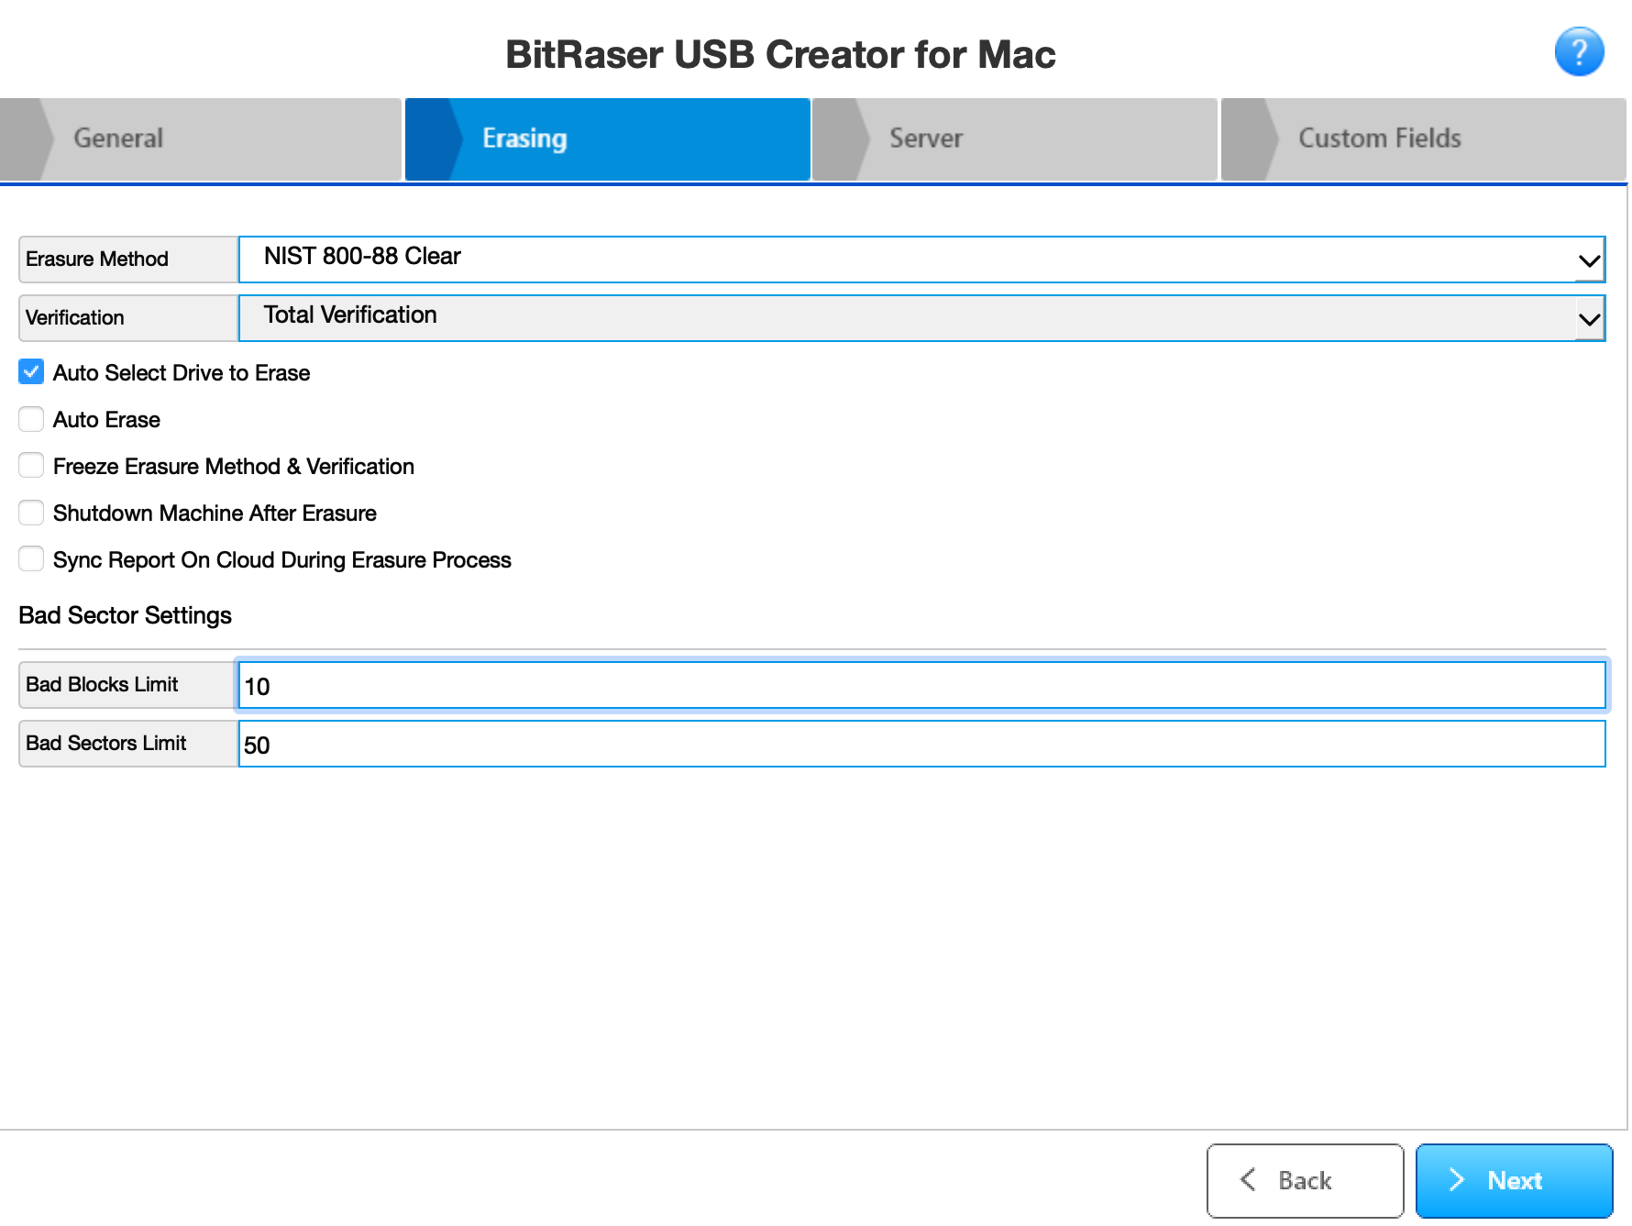Open the blue help question mark icon
1632x1226 pixels.
pos(1579,51)
